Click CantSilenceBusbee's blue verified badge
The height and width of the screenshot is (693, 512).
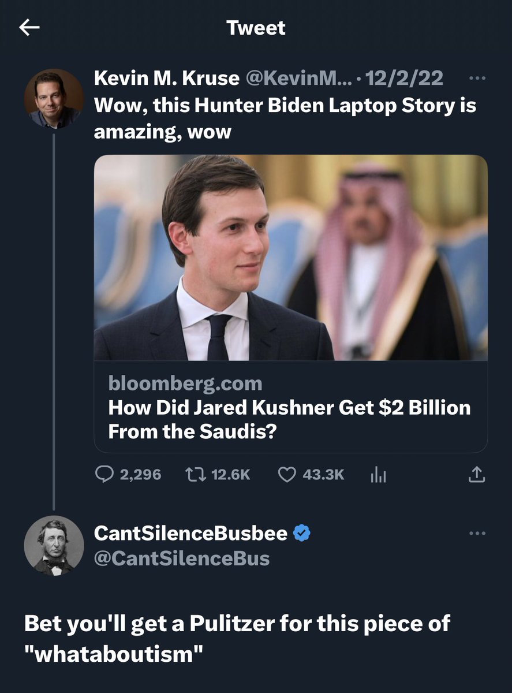click(x=302, y=534)
